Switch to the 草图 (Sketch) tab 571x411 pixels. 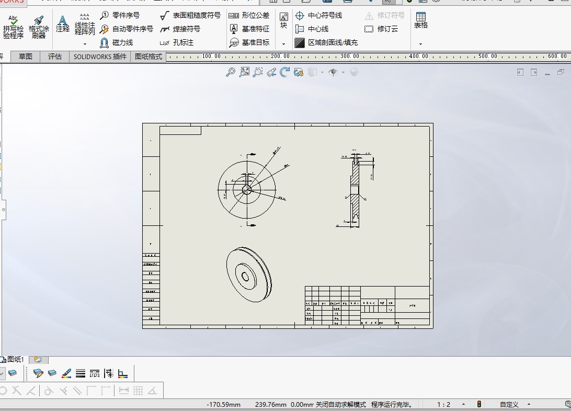coord(26,56)
